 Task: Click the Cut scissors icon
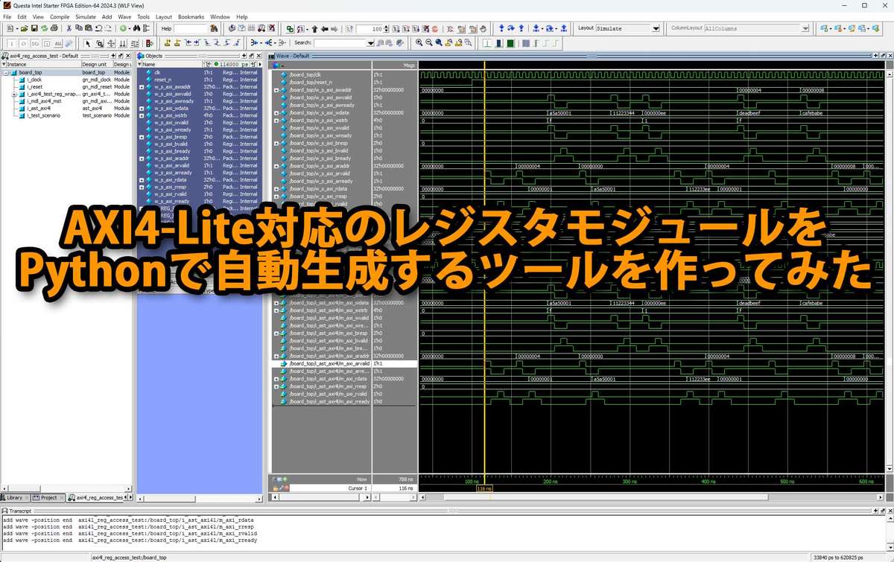(69, 28)
